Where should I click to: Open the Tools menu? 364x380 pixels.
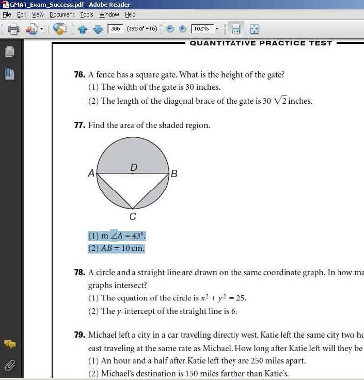point(87,14)
